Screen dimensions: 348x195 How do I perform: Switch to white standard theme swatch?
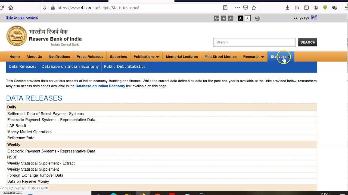247,18
